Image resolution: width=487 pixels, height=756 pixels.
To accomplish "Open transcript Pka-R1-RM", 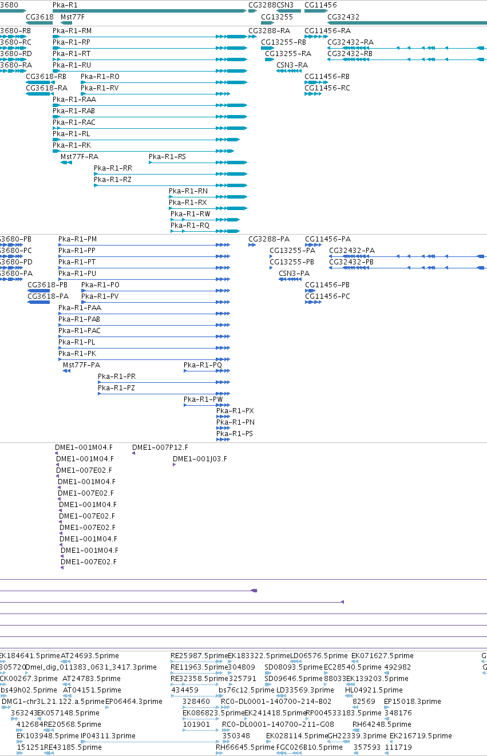I will pyautogui.click(x=72, y=31).
